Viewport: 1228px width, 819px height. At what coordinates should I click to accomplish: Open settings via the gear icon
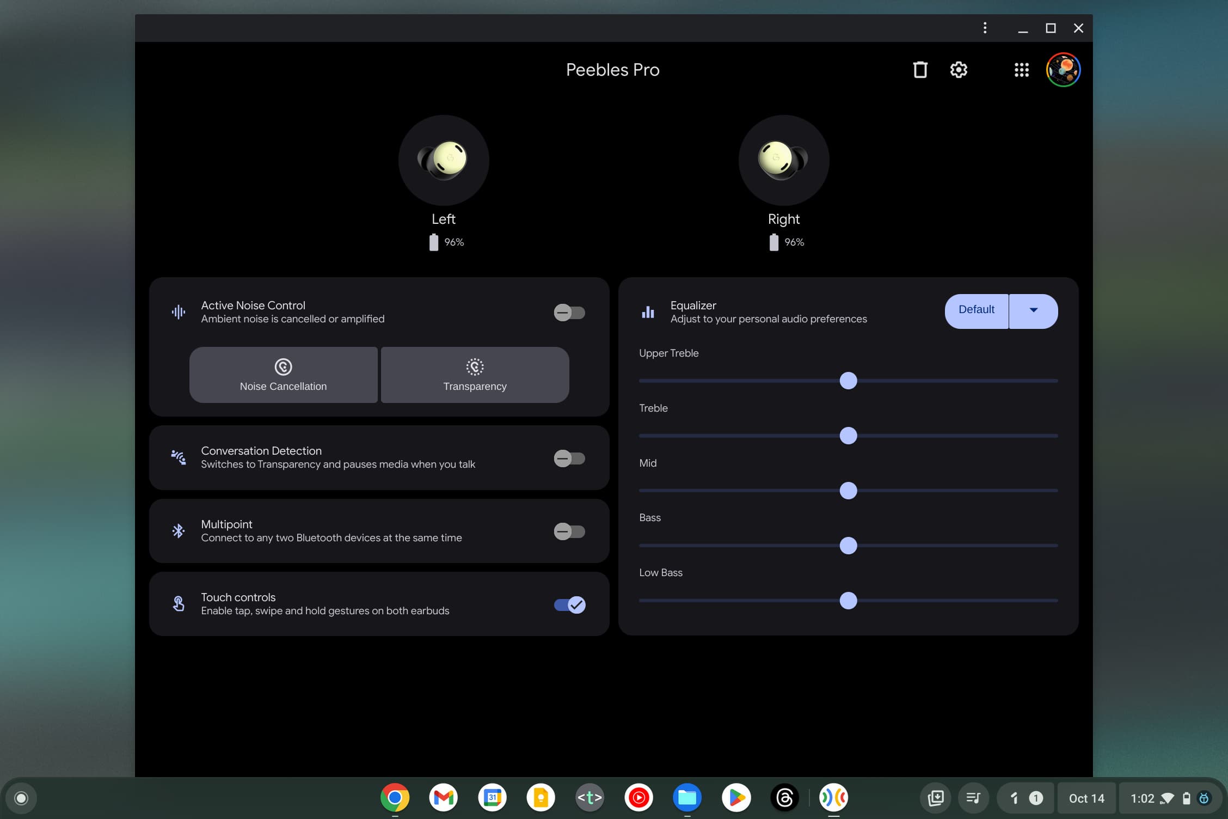959,70
